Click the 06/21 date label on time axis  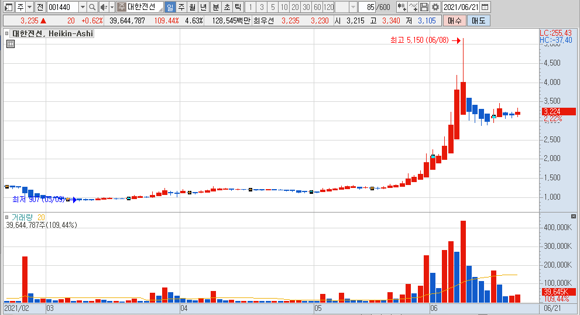click(x=552, y=308)
